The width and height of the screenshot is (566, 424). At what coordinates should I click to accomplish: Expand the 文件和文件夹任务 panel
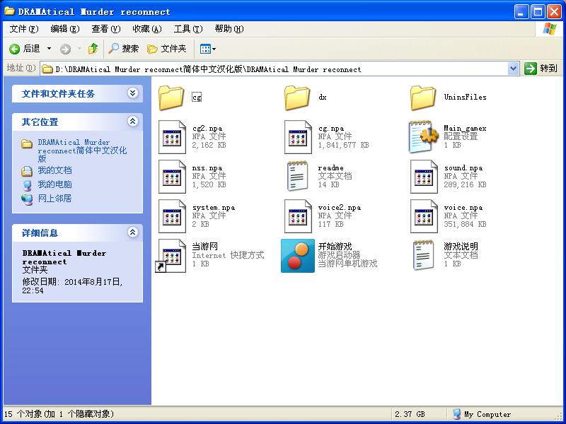132,93
